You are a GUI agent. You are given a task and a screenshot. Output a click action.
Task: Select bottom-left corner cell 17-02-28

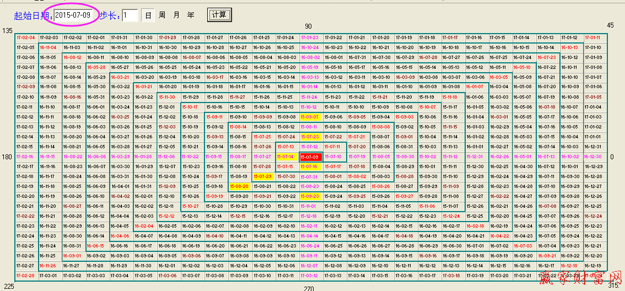pyautogui.click(x=25, y=276)
